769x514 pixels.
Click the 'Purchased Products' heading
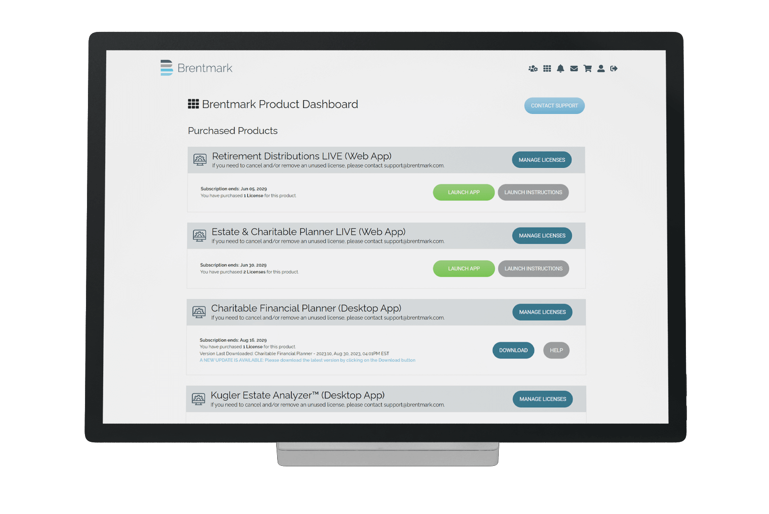pos(233,131)
